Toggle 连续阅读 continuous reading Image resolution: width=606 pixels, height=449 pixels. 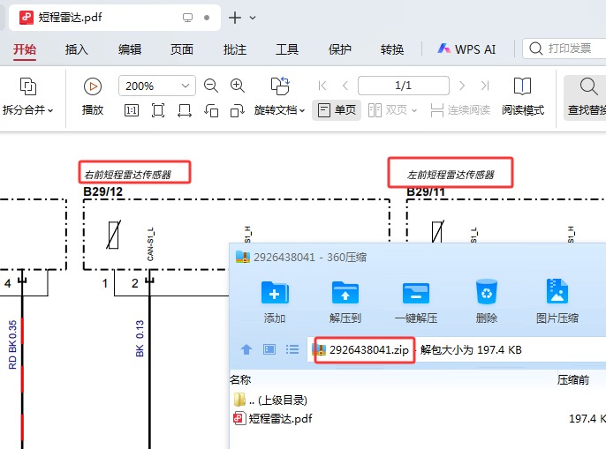pos(460,110)
